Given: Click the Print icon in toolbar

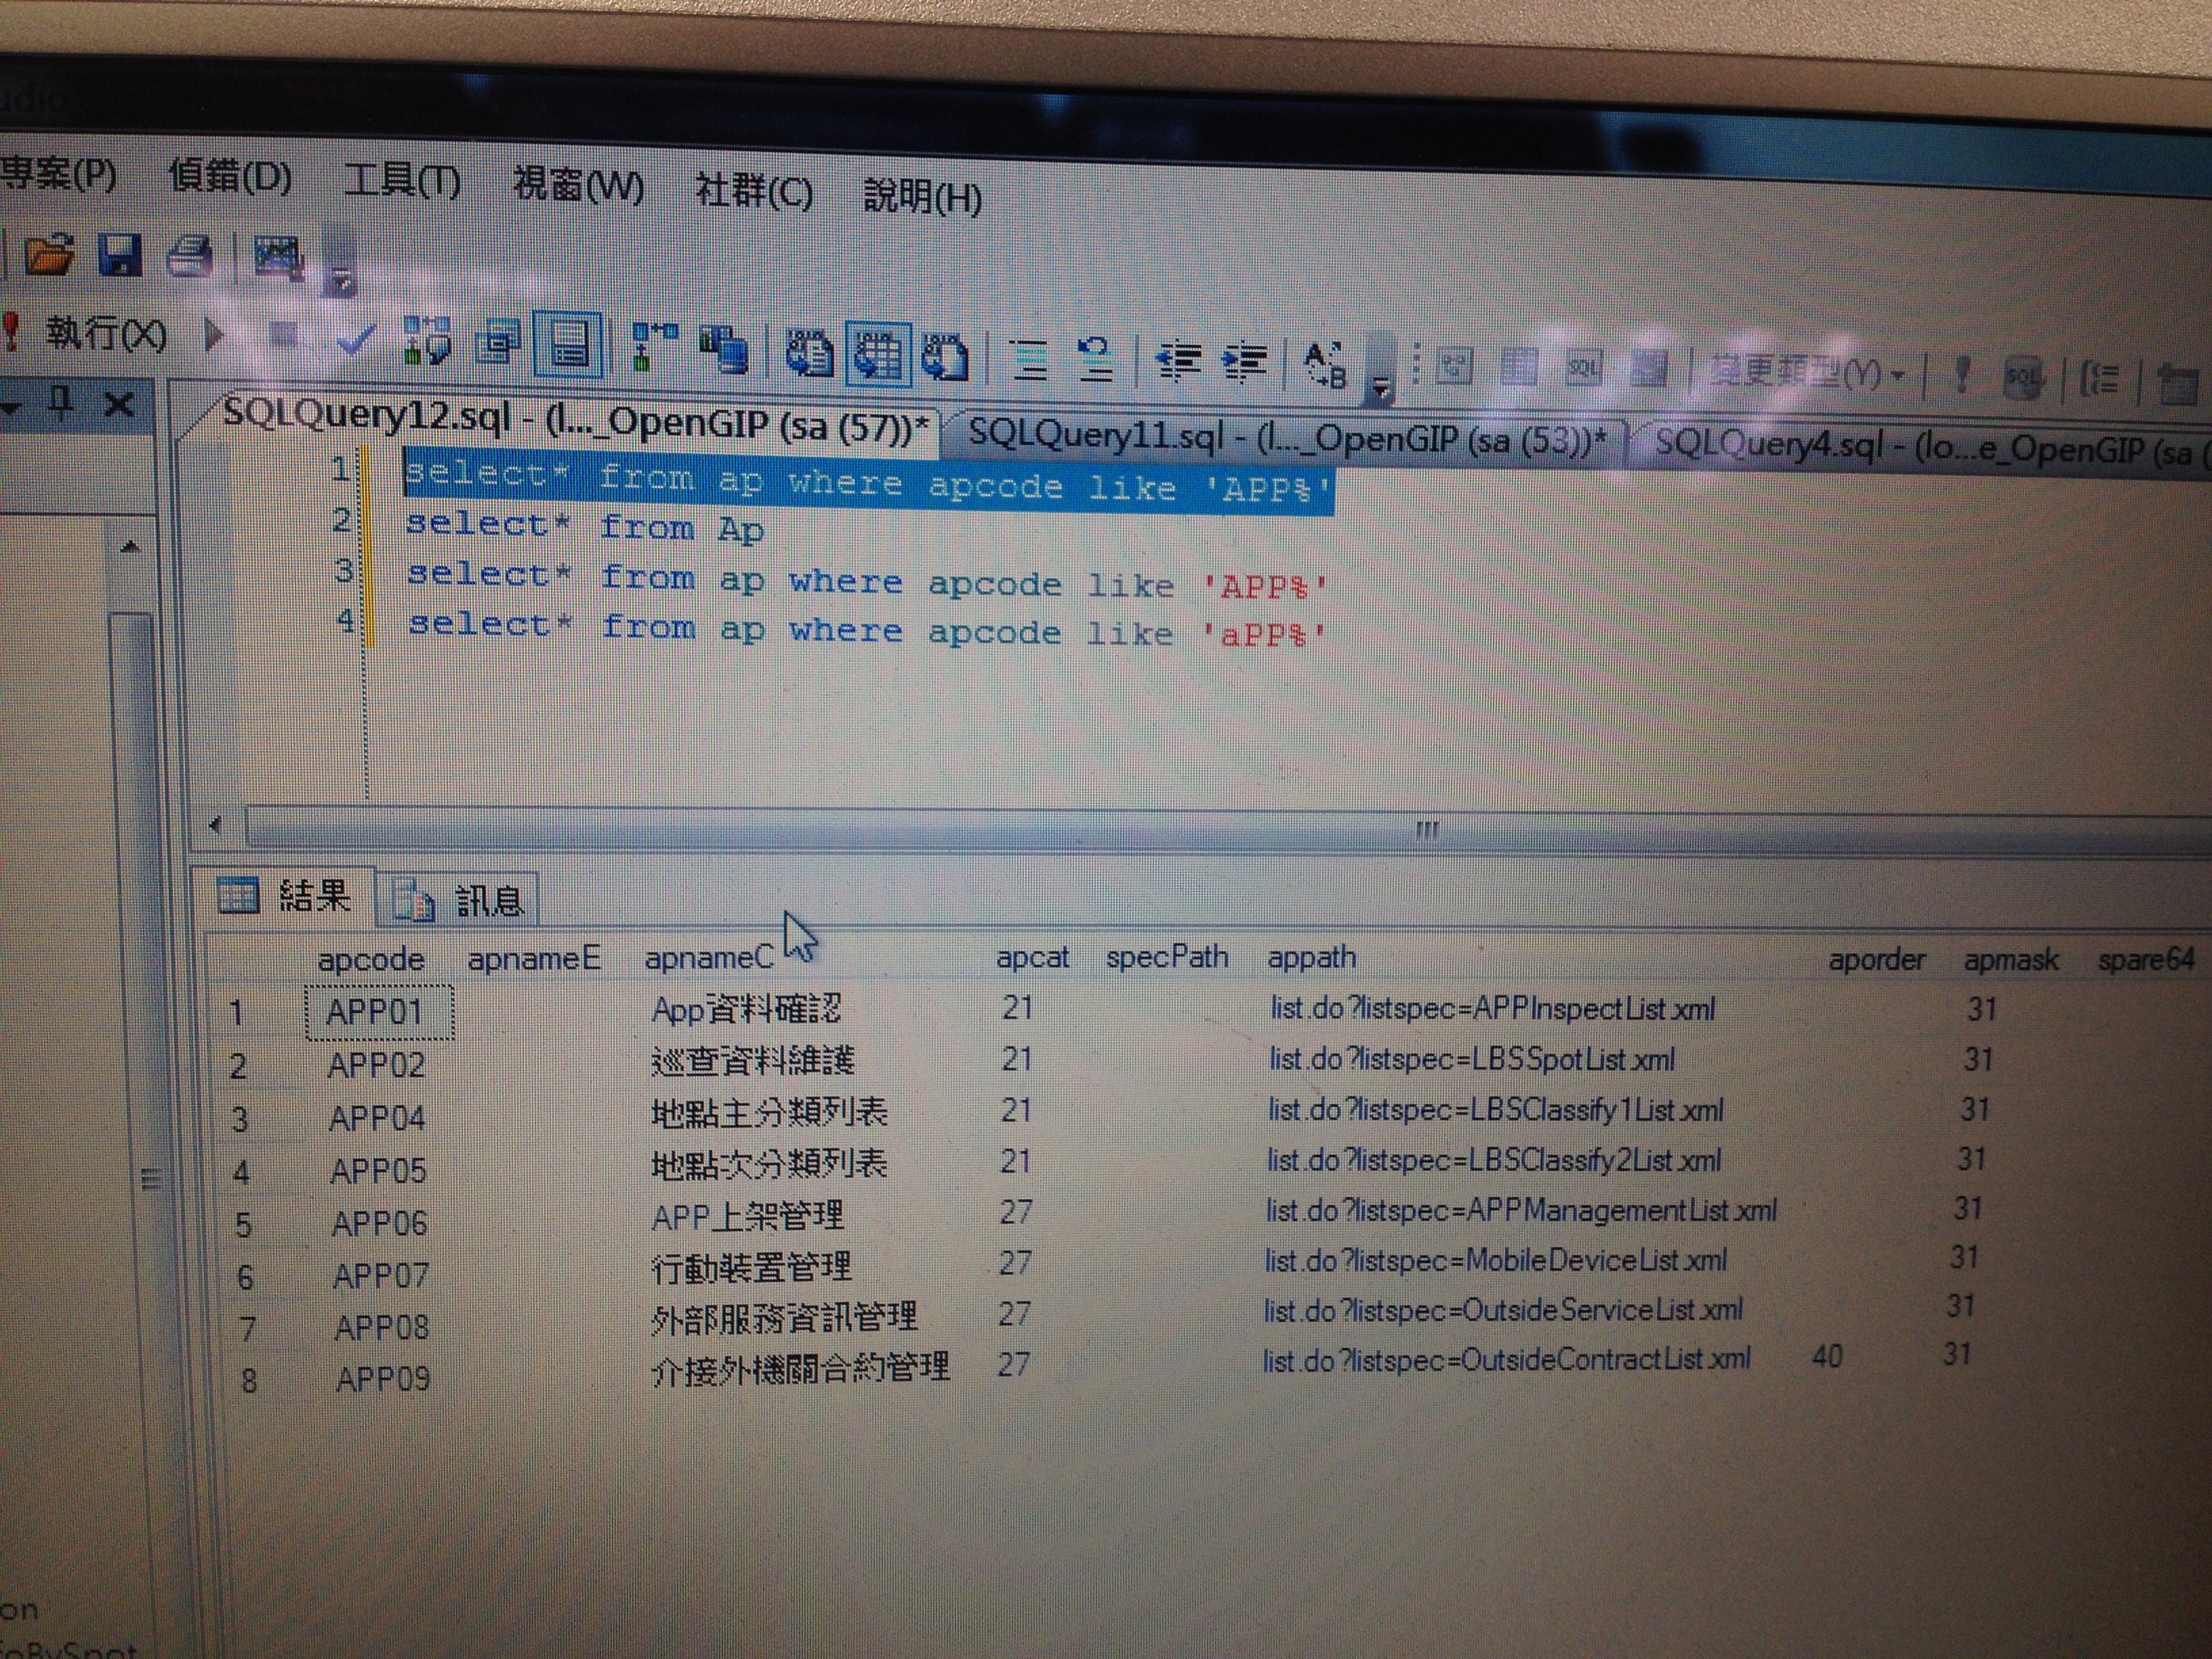Looking at the screenshot, I should click(189, 257).
